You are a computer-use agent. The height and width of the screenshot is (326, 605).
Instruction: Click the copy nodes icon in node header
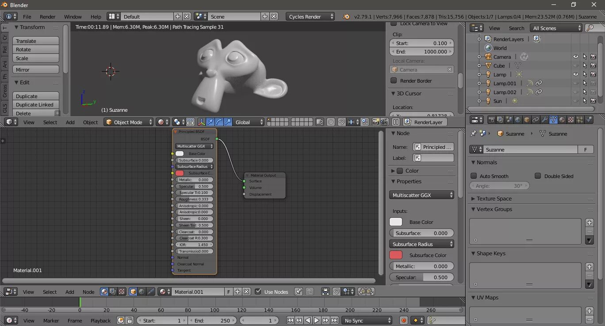(x=362, y=292)
